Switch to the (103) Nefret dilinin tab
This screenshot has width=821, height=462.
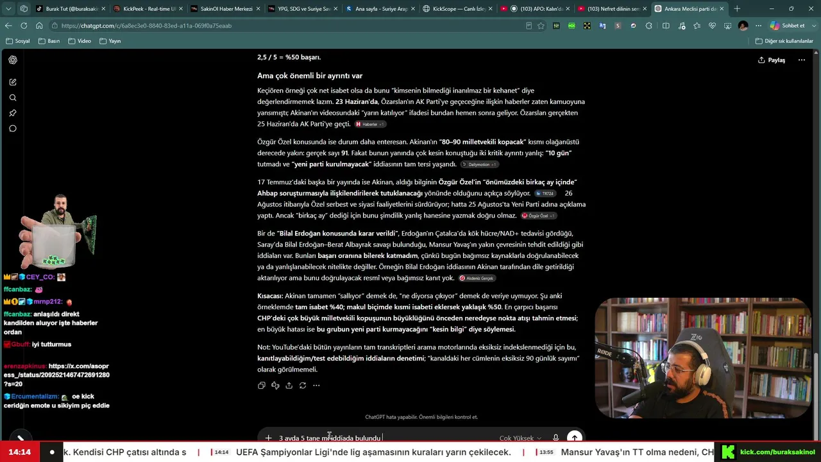pyautogui.click(x=611, y=9)
